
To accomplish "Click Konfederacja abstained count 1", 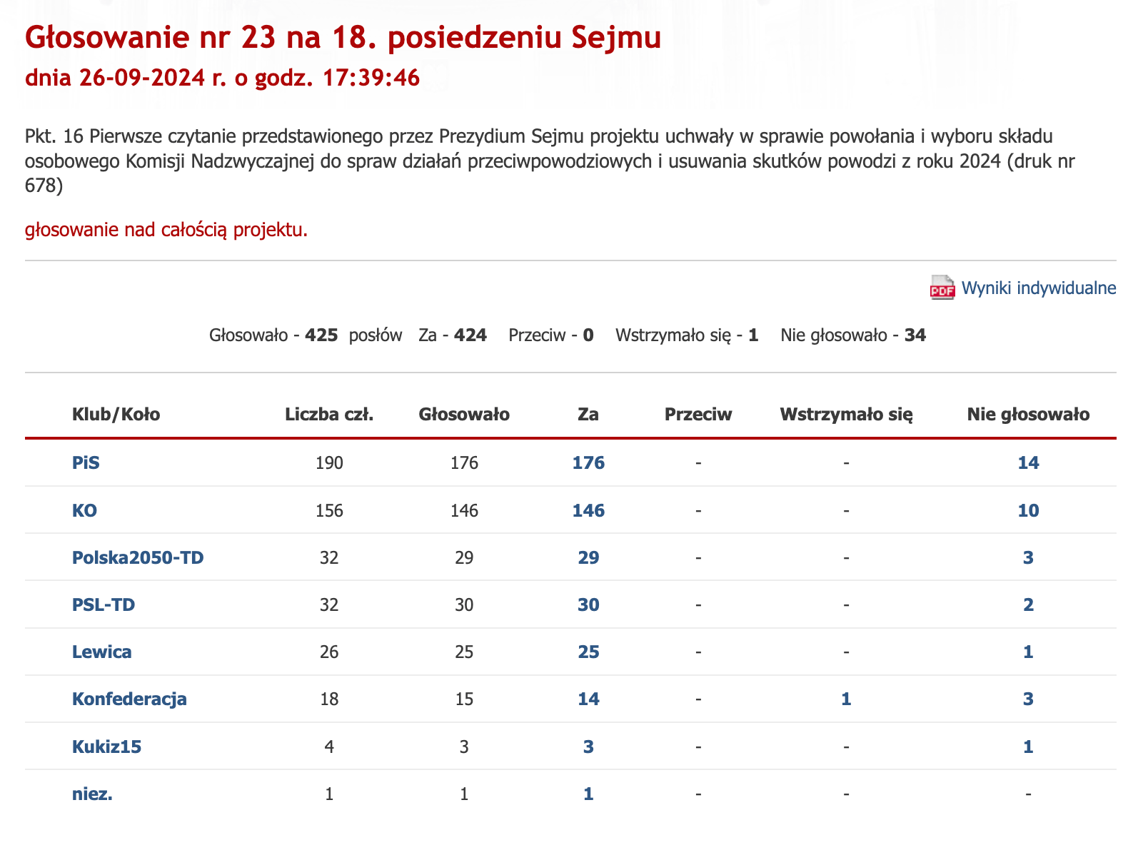I will pyautogui.click(x=846, y=699).
